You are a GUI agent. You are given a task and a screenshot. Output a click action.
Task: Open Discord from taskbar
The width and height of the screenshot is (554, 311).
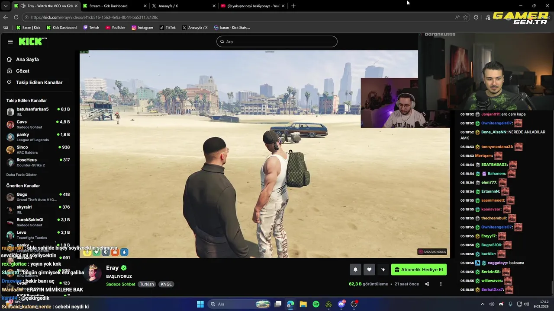[341, 304]
